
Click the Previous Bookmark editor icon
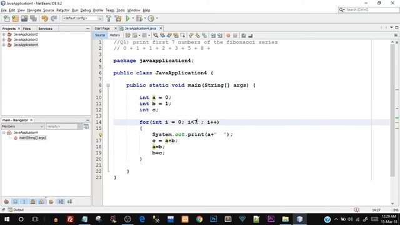tap(191, 36)
